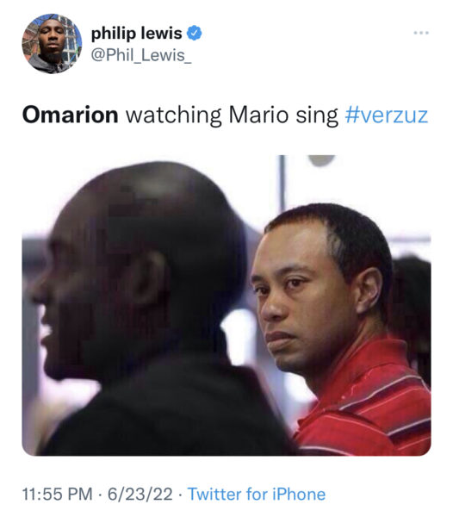Click the 11:55 PM timestamp
This screenshot has width=453, height=517.
coord(57,494)
